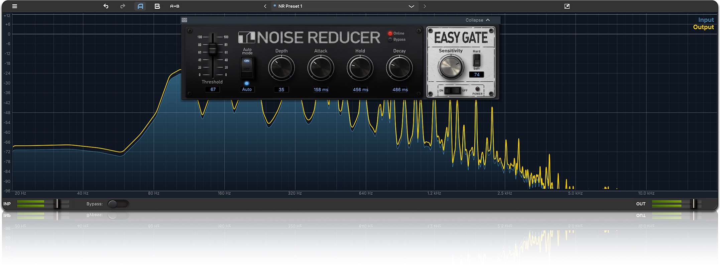Select the Online radio indicator
This screenshot has height=266, width=720.
click(x=390, y=33)
